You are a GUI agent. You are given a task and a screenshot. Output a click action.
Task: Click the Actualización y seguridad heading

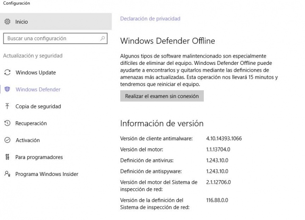[33, 56]
